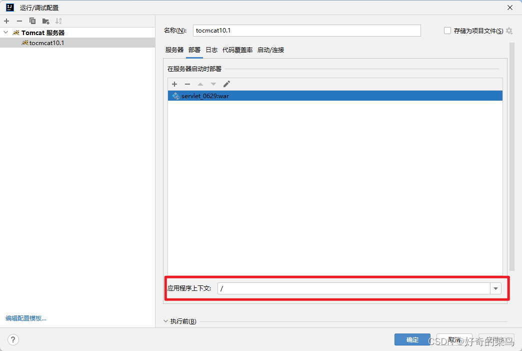Open the 应用程序上下文 dropdown
The height and width of the screenshot is (351, 522).
495,288
